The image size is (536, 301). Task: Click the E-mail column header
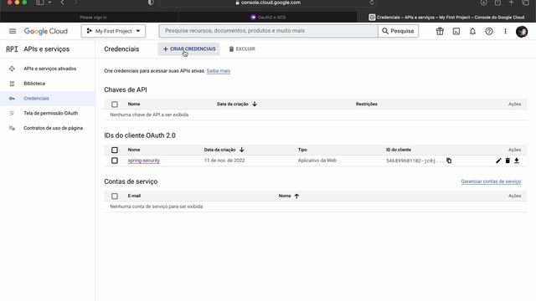click(134, 196)
